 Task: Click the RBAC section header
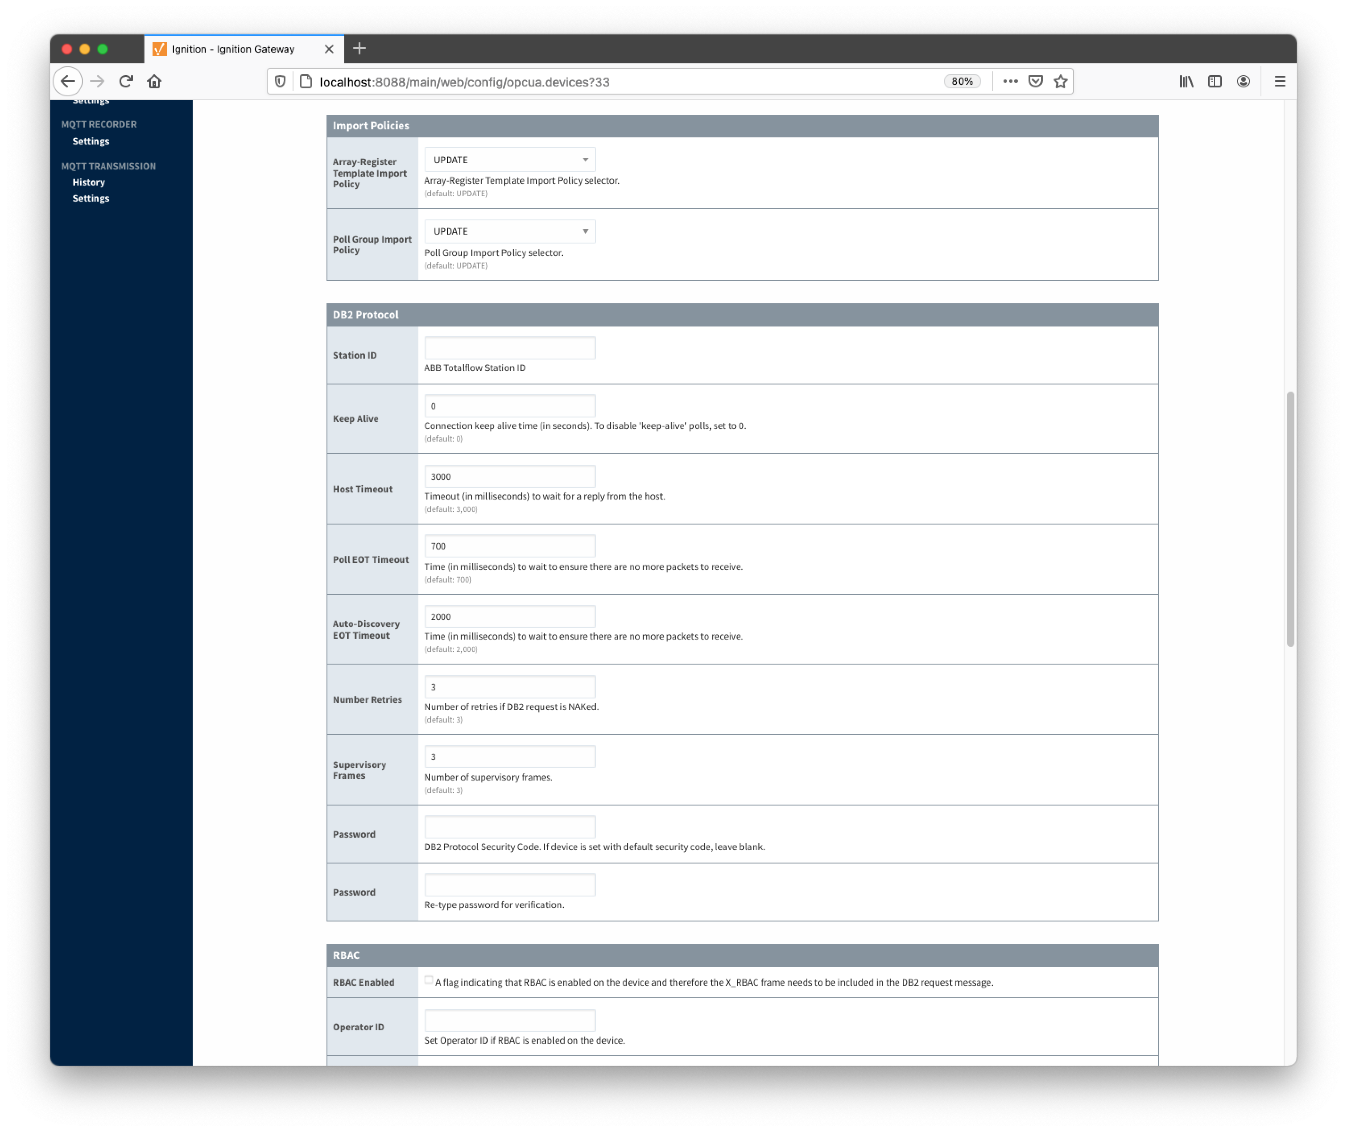(x=743, y=955)
